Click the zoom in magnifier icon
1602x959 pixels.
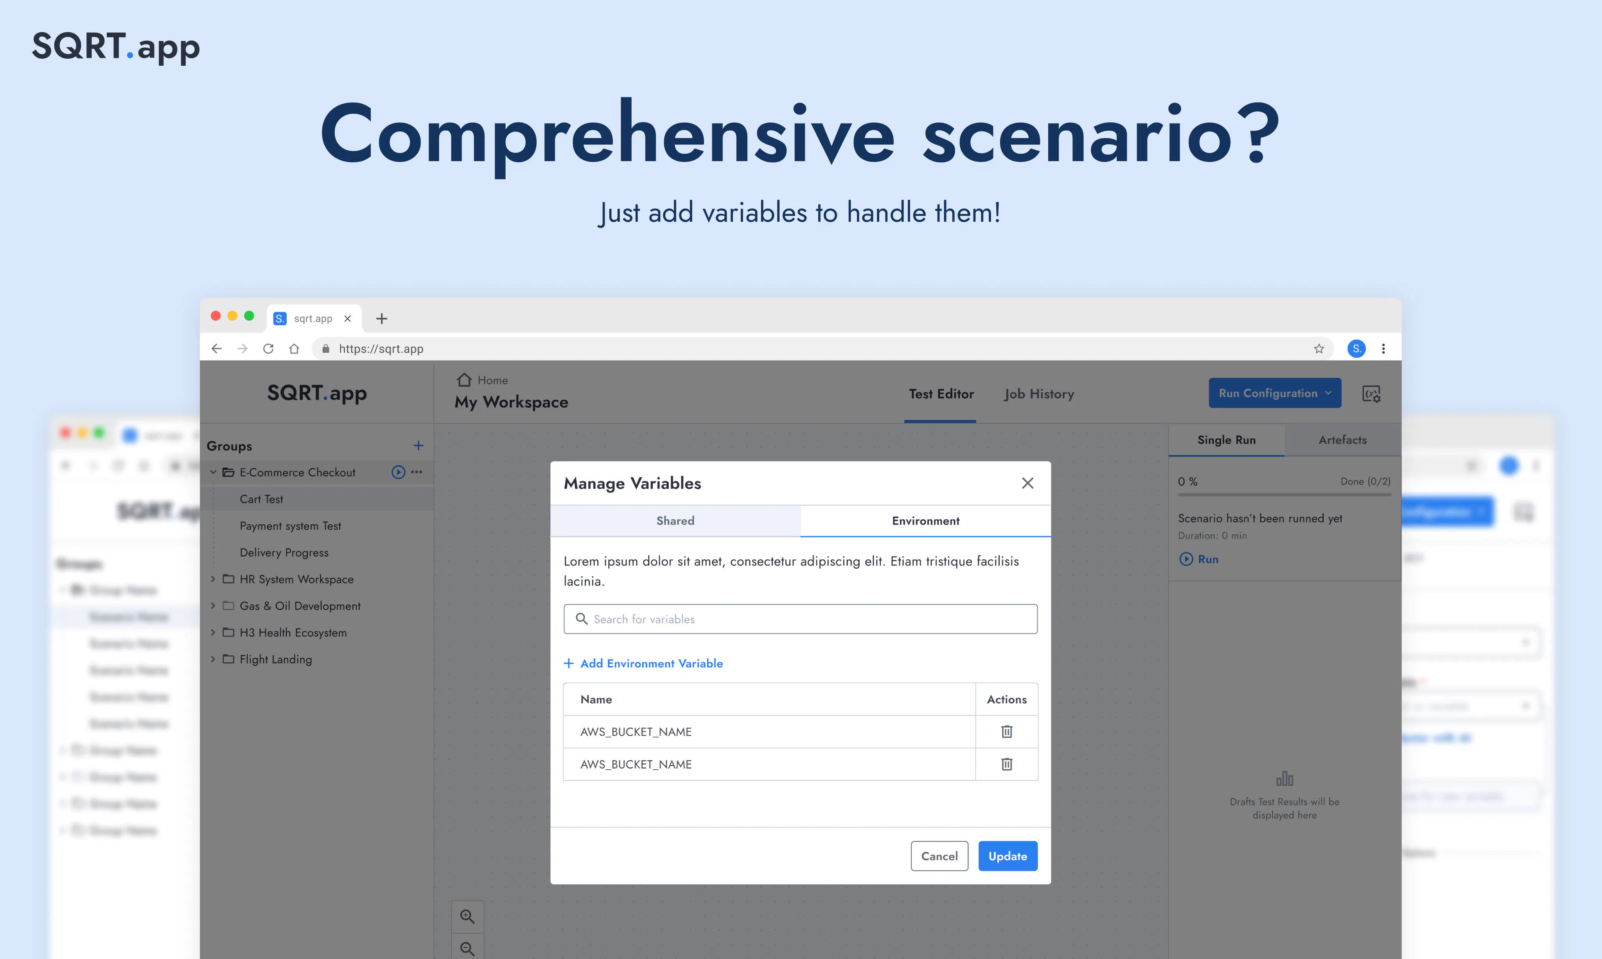pyautogui.click(x=467, y=916)
